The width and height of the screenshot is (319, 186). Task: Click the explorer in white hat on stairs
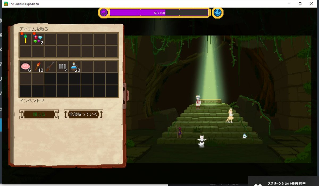point(198,102)
